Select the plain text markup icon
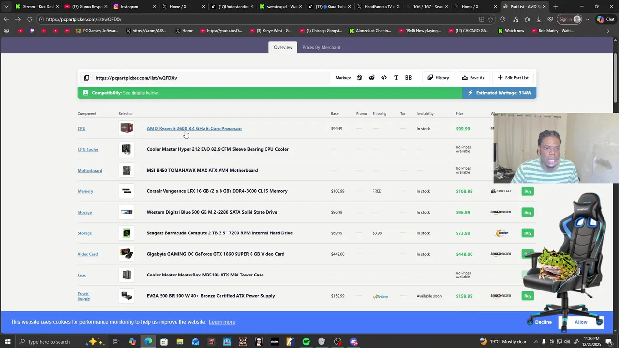619x348 pixels. 396,78
